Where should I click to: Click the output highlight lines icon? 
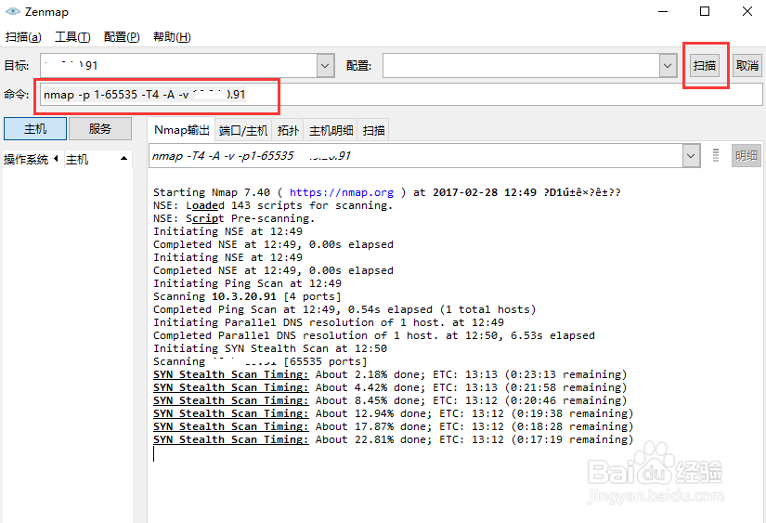[716, 155]
